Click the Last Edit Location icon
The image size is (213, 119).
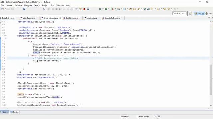tap(165, 9)
